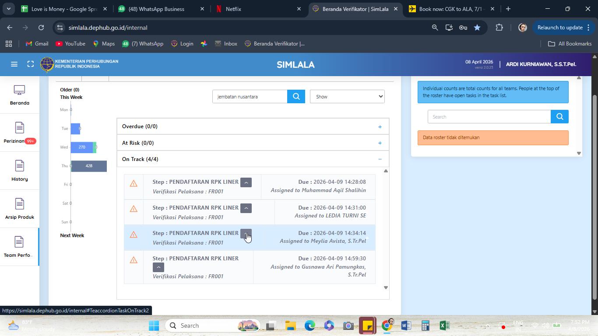The image size is (598, 336).
Task: Switch to the WhatsApp Business tab
Action: click(x=159, y=9)
